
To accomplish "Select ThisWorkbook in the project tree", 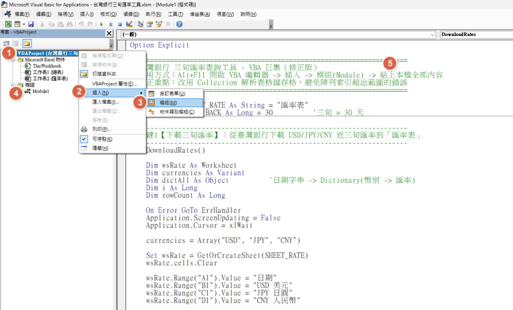I will 47,66.
